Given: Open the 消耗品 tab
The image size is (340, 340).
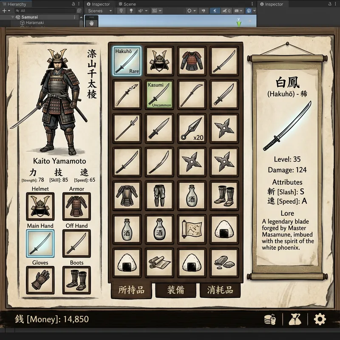Looking at the screenshot, I should click(x=220, y=290).
